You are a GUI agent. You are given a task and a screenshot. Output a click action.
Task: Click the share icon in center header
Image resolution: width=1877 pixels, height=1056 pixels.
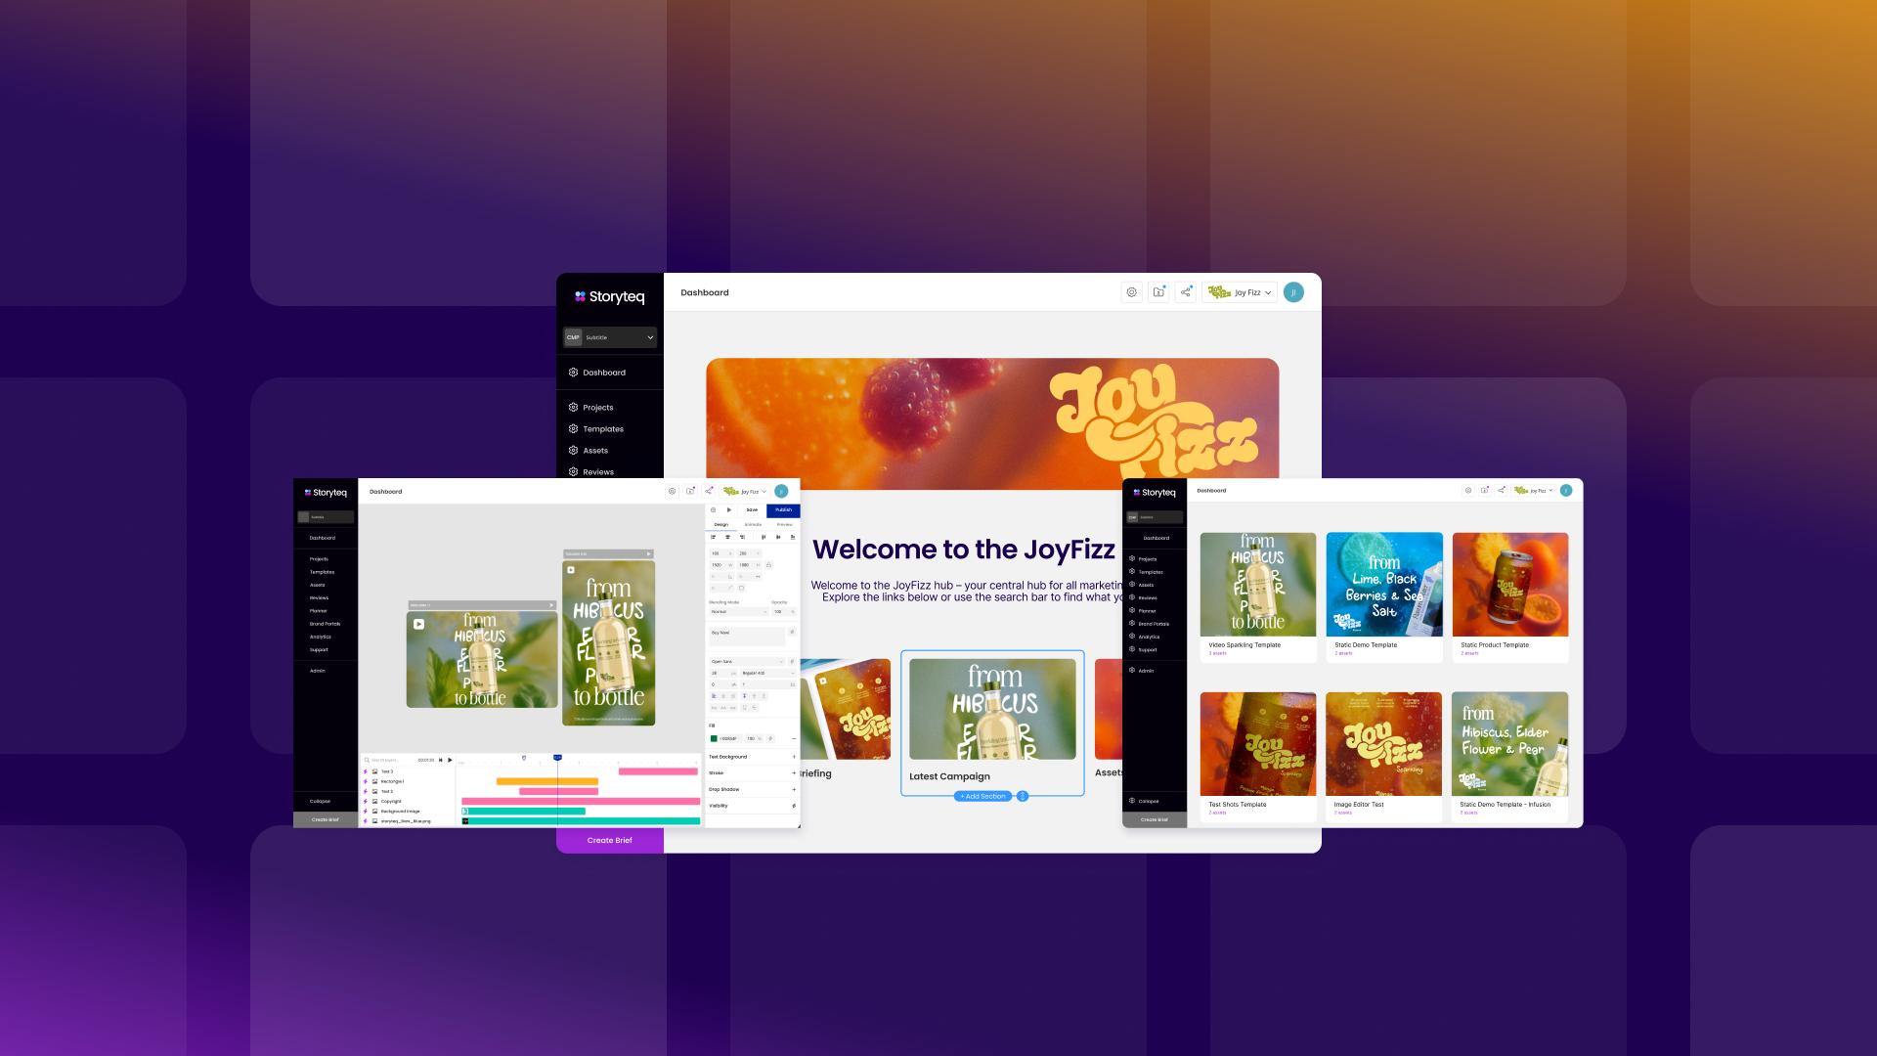coord(1185,292)
